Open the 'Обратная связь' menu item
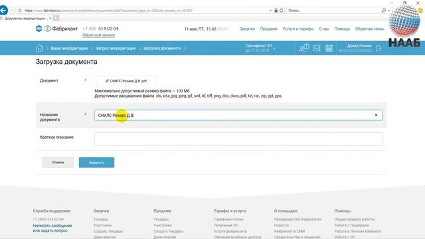Screen dimensions: 425x239 (x=370, y=29)
